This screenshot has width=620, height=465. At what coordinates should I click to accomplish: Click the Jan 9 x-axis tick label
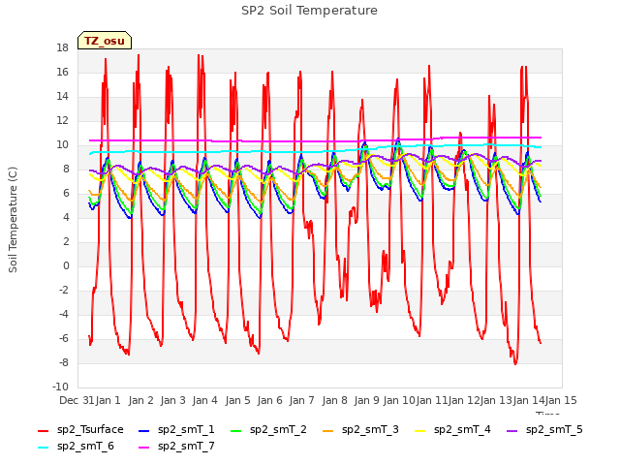click(367, 400)
